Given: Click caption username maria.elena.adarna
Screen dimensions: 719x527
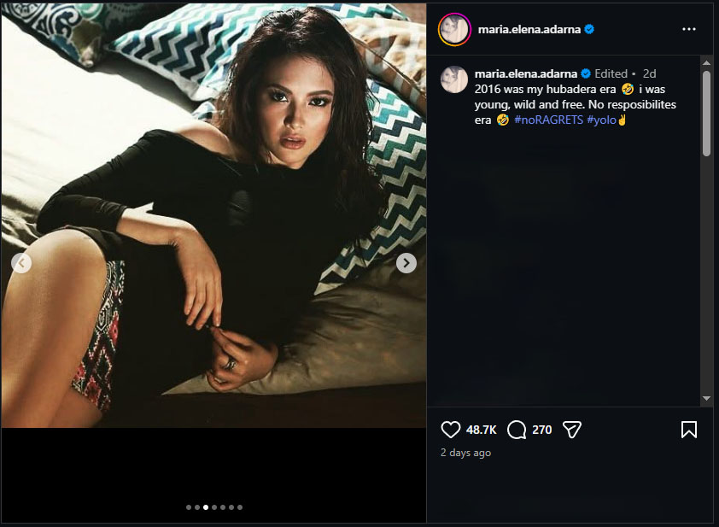Looking at the screenshot, I should point(526,74).
